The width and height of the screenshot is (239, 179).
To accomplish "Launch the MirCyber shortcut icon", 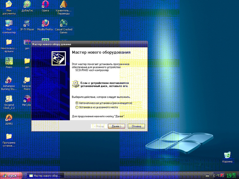I will [27, 101].
